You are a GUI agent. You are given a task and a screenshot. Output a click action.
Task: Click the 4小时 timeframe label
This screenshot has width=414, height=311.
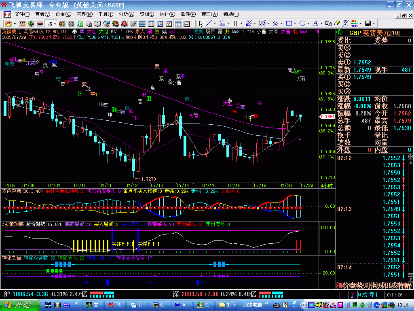pyautogui.click(x=326, y=185)
